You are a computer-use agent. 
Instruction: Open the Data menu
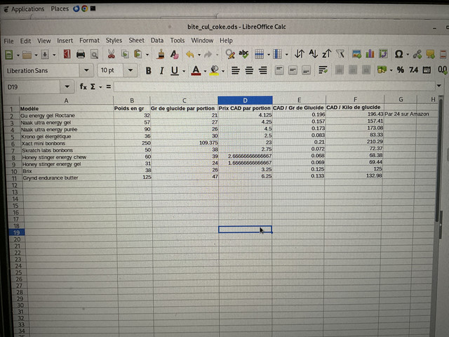157,41
